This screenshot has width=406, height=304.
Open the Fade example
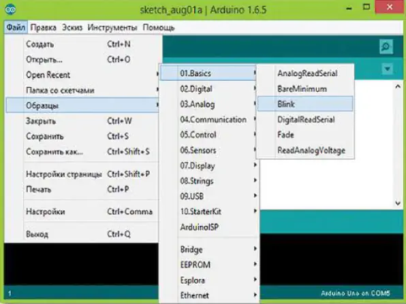pyautogui.click(x=306, y=135)
